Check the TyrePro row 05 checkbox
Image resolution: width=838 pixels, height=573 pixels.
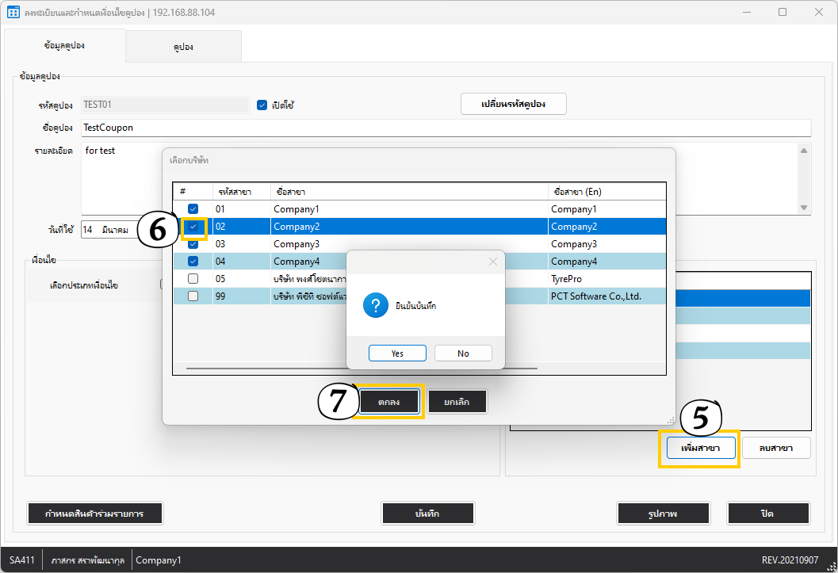click(x=193, y=279)
